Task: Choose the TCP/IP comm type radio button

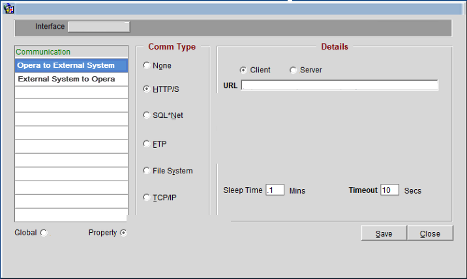Action: point(146,197)
